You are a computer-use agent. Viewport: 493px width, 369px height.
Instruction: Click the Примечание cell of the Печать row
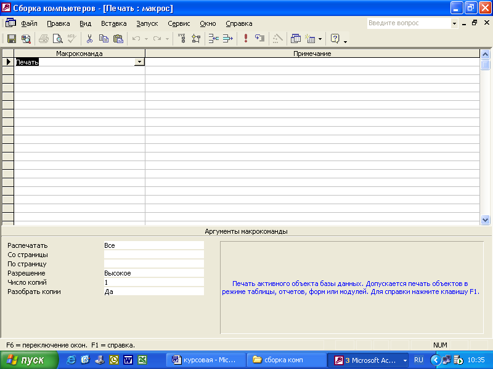tap(312, 62)
